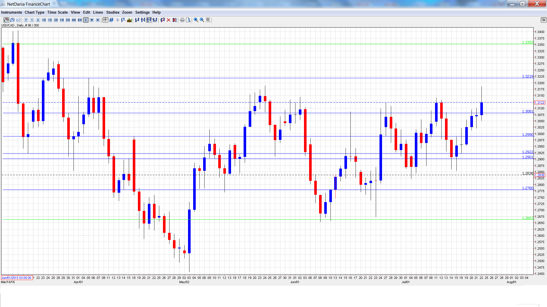
Task: Click the 1.2901 blue line label
Action: pyautogui.click(x=527, y=157)
